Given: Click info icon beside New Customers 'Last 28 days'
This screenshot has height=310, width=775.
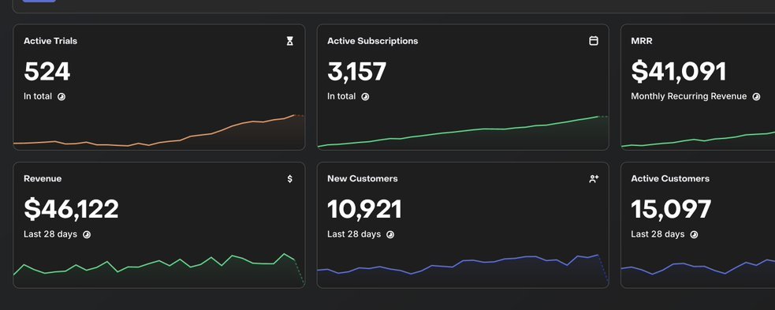Looking at the screenshot, I should point(390,234).
